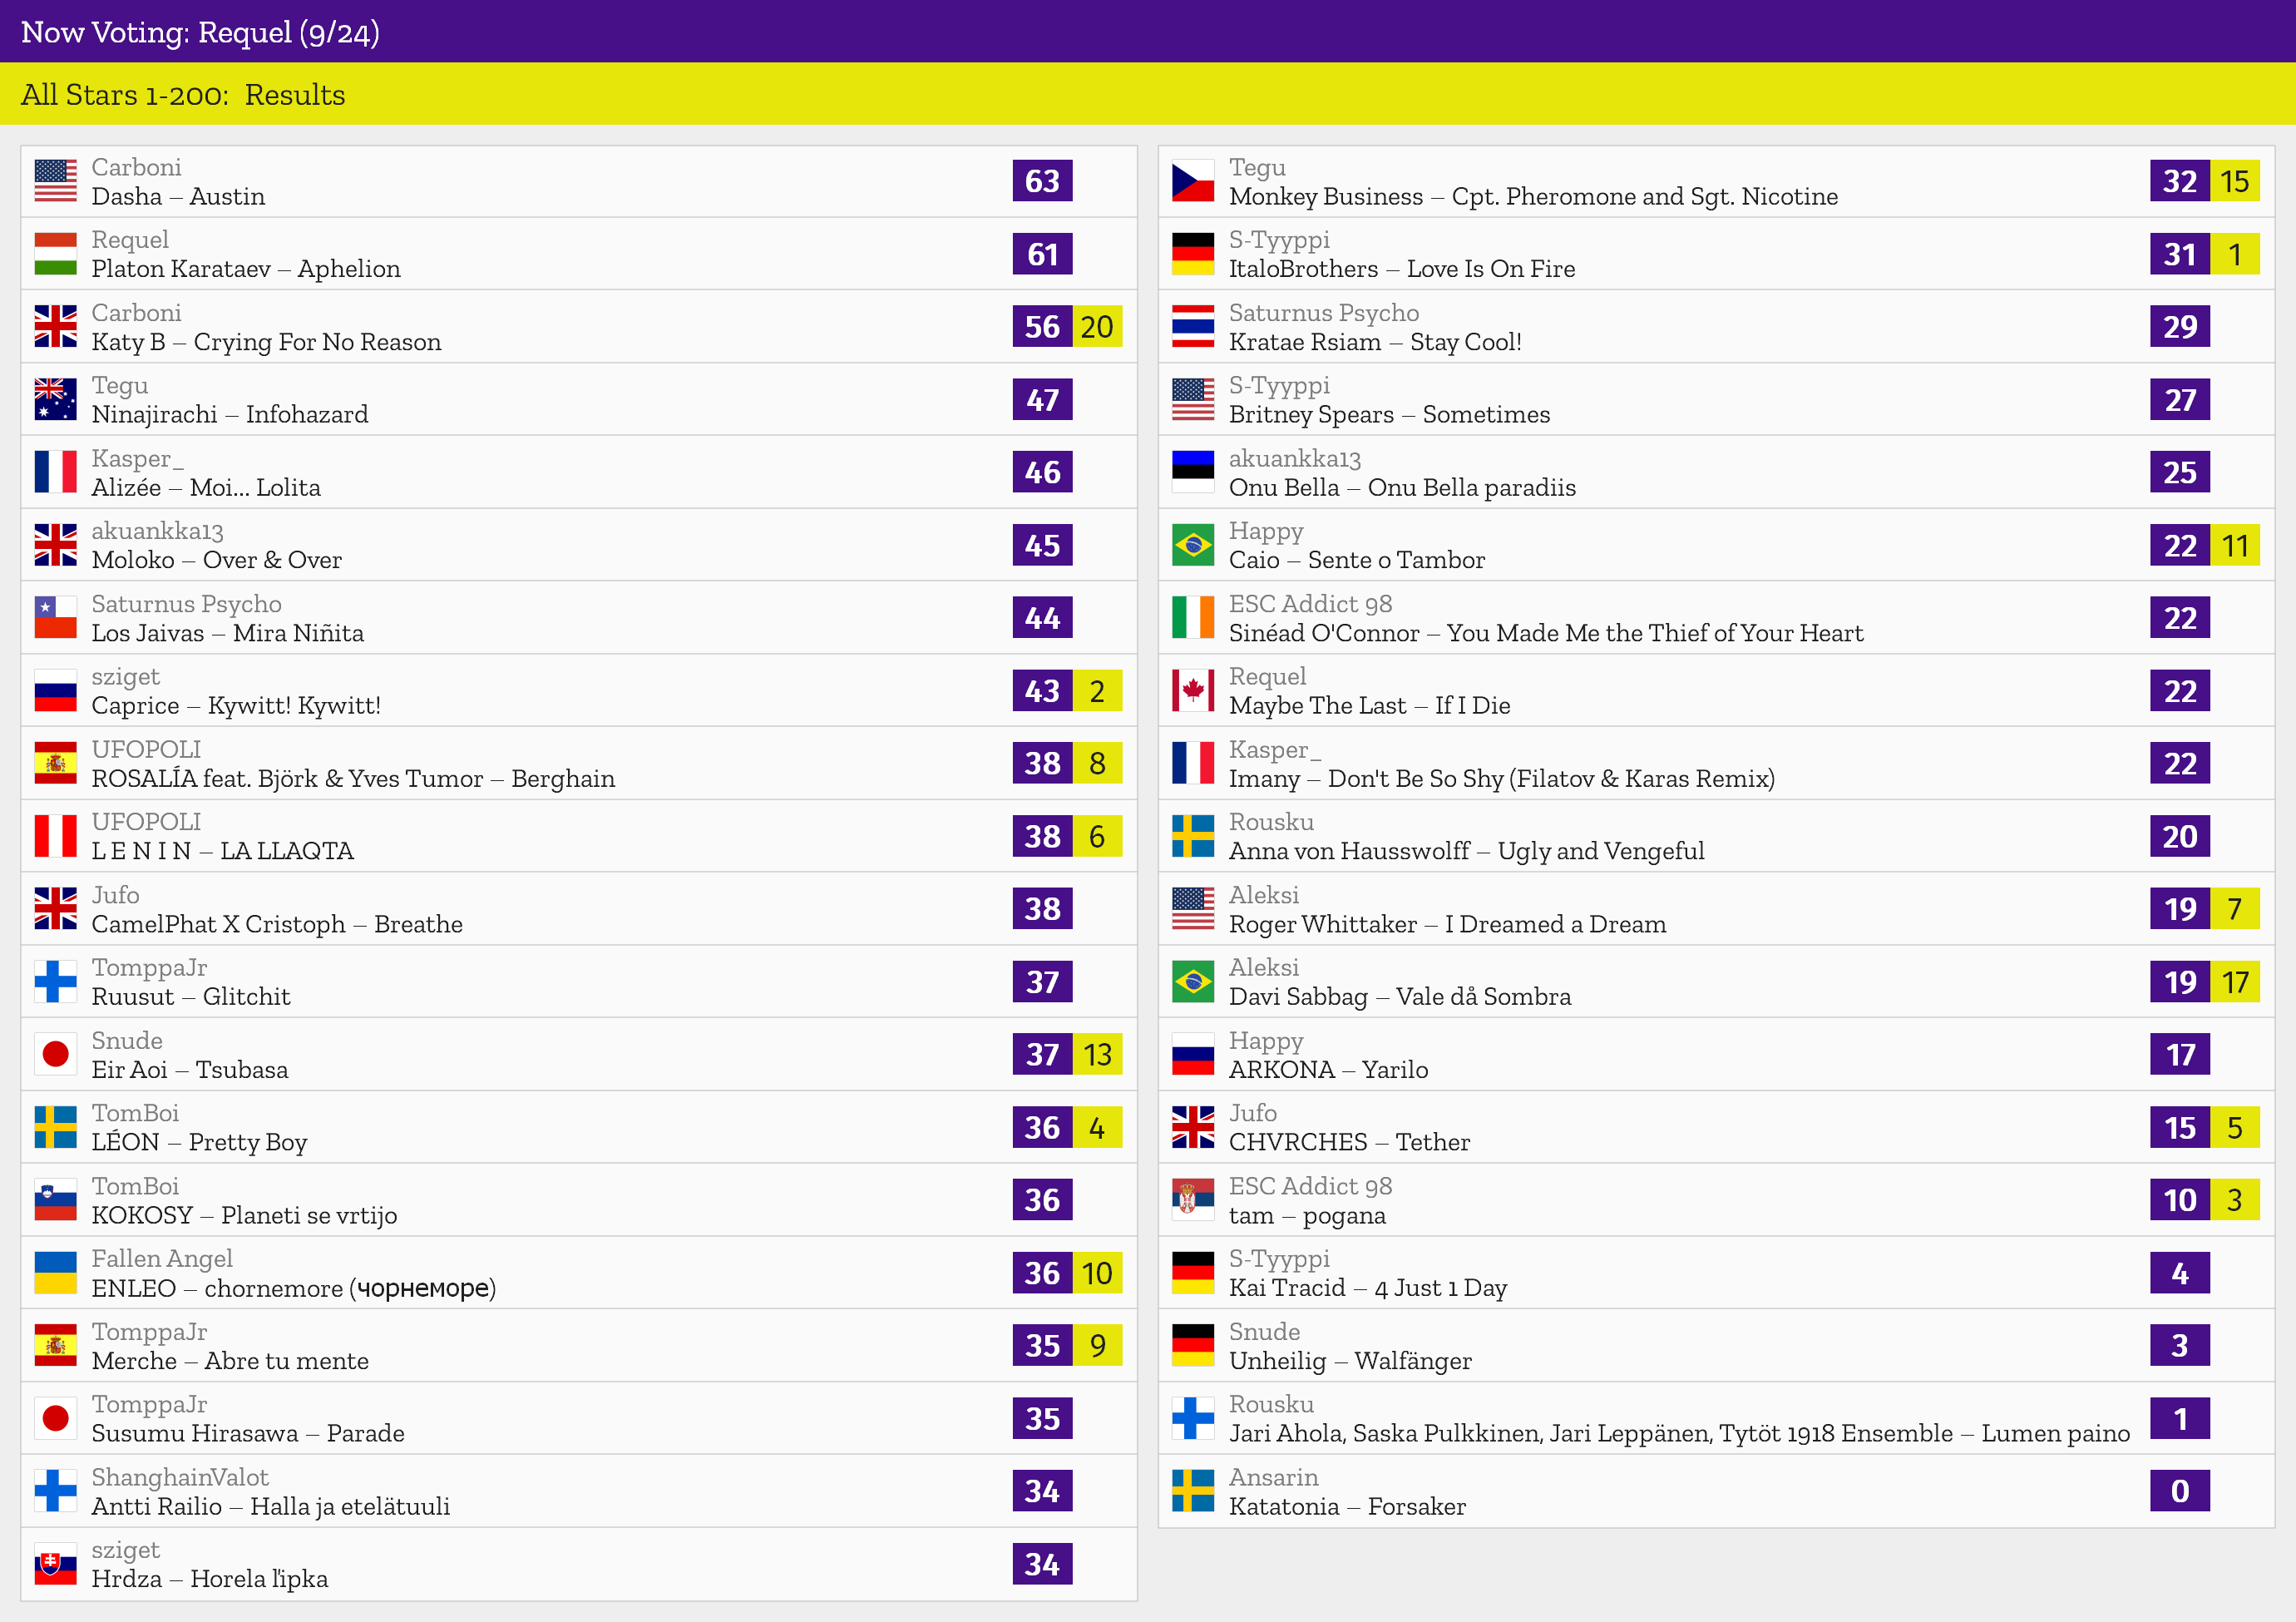The height and width of the screenshot is (1622, 2296).
Task: Click the French flag beside Alizée – Moi... Lolita
Action: point(55,472)
